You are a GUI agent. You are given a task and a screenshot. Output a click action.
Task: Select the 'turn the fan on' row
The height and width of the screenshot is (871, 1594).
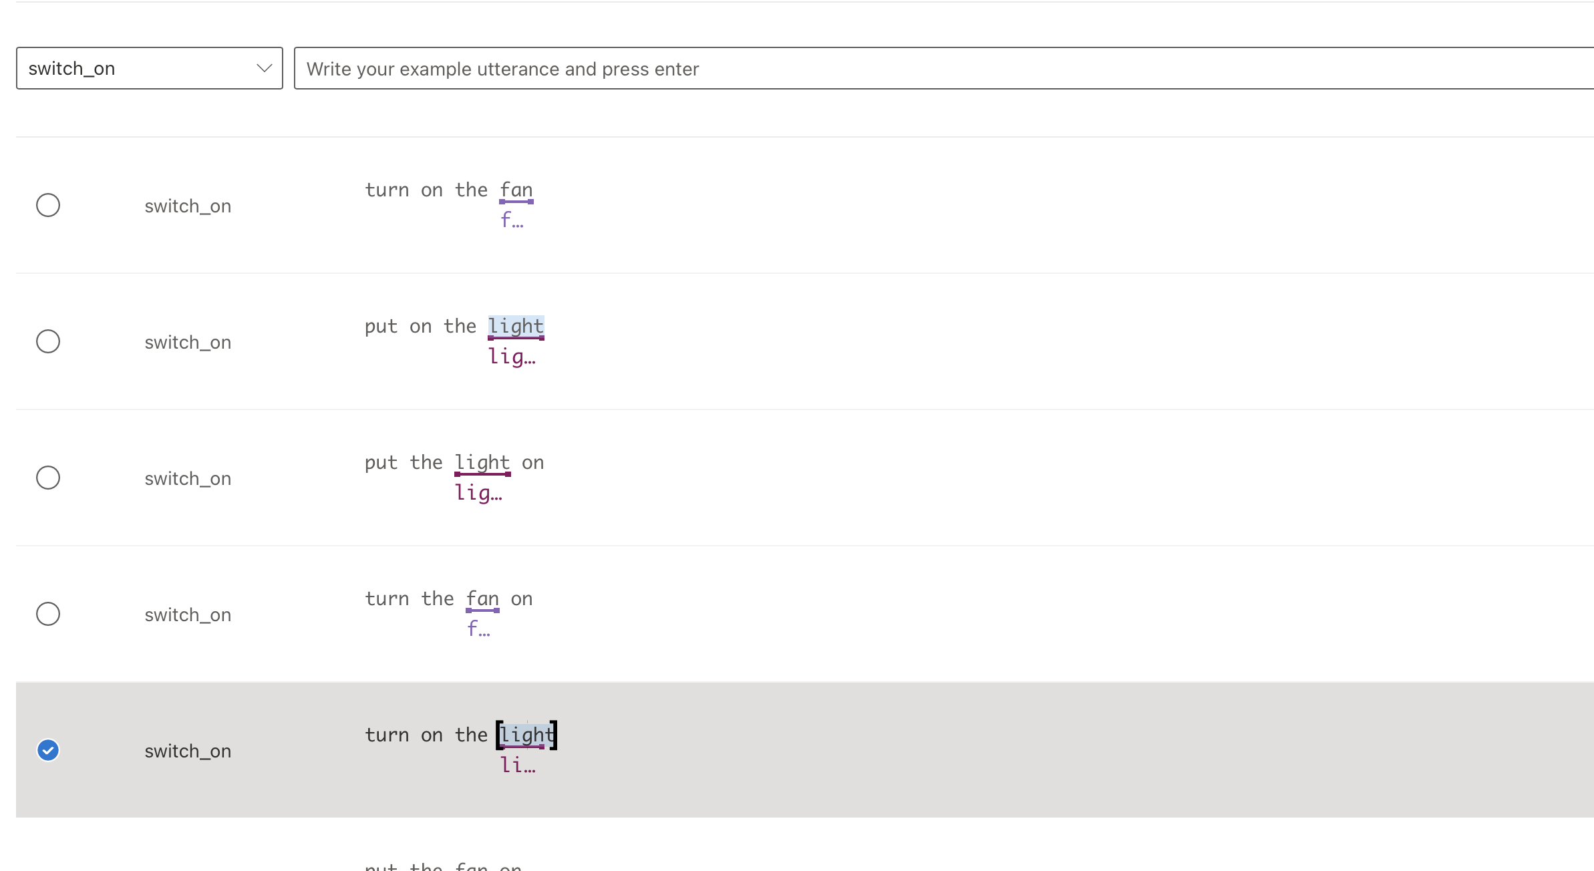click(48, 614)
